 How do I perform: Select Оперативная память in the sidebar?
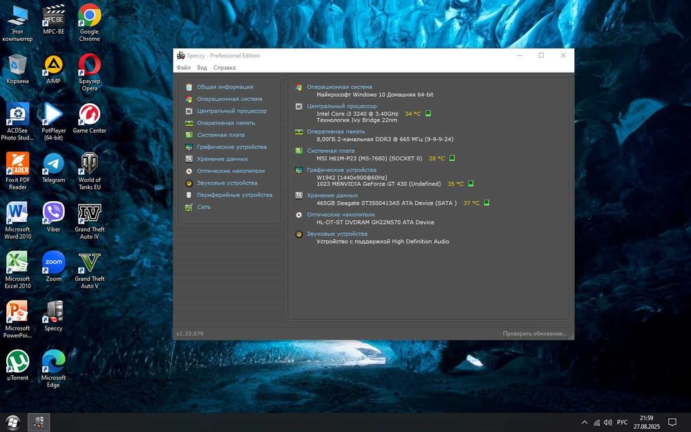pos(226,122)
